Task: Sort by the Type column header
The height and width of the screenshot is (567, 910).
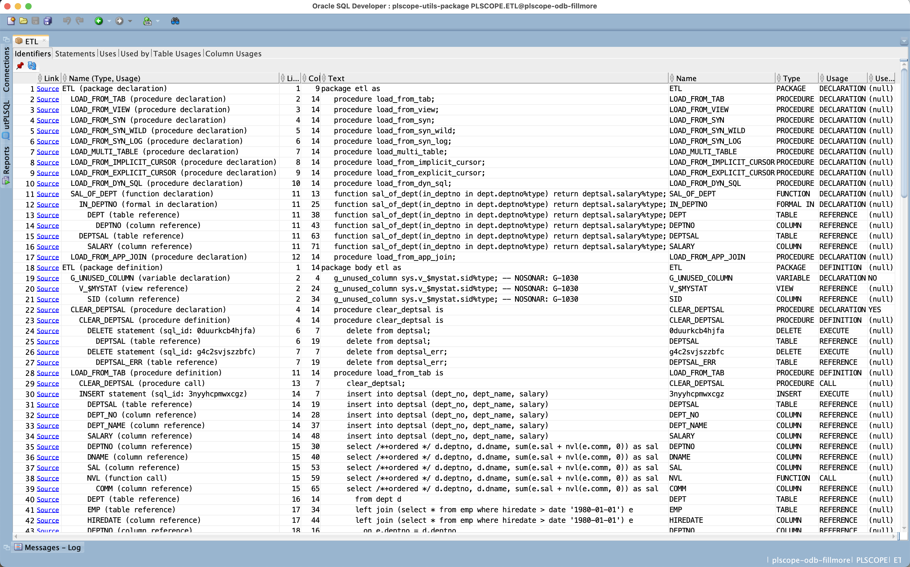Action: pos(797,78)
